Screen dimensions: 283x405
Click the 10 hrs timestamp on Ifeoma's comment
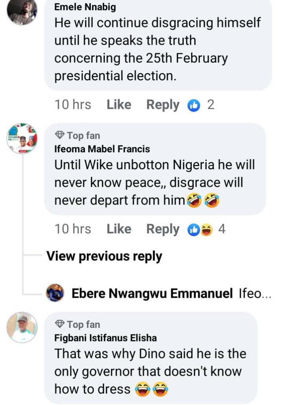click(x=73, y=229)
